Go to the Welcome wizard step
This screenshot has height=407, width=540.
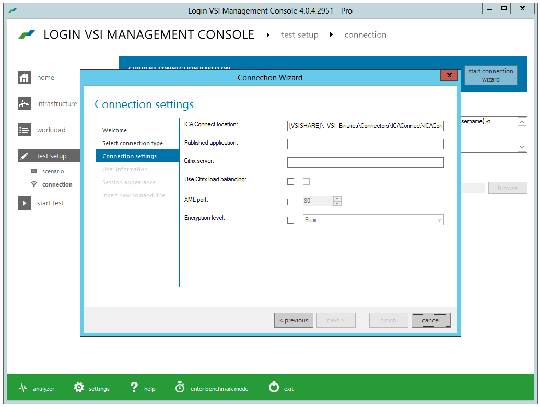115,130
